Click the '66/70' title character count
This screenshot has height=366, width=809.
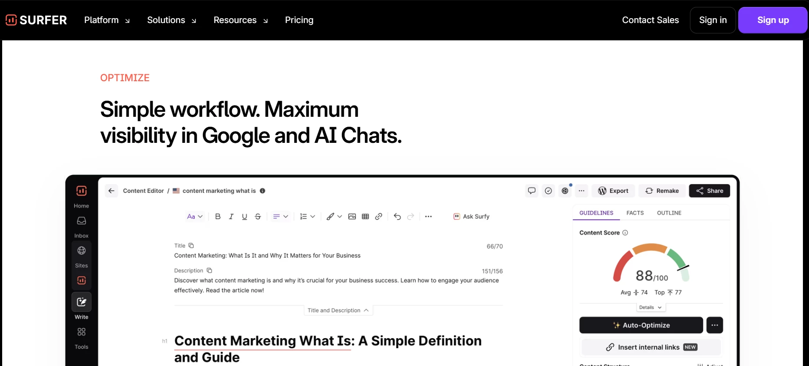click(494, 246)
